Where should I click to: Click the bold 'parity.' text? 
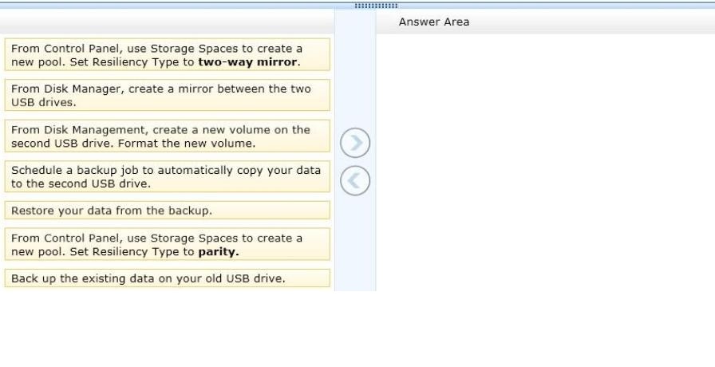coord(219,251)
